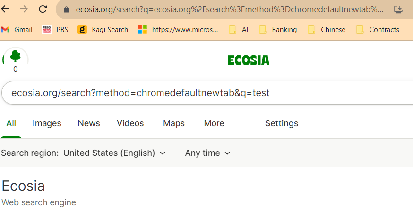Click the Ecosia logo
This screenshot has height=210, width=413.
pos(249,60)
